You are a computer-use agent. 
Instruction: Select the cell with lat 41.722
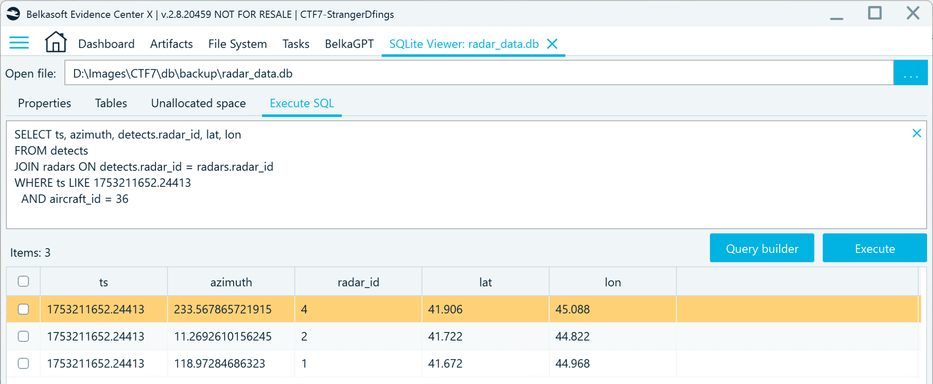point(485,336)
